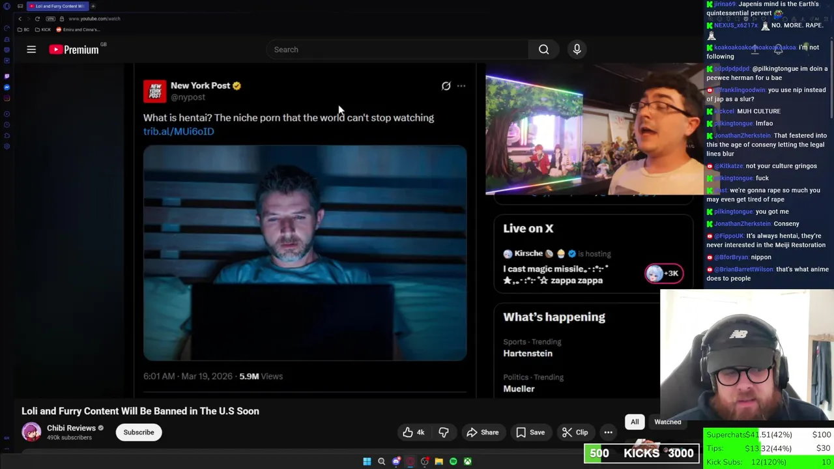Click the magnifier search button
The image size is (834, 469).
[x=543, y=50]
